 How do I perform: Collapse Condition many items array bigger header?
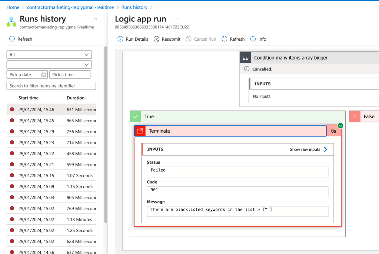(309, 58)
